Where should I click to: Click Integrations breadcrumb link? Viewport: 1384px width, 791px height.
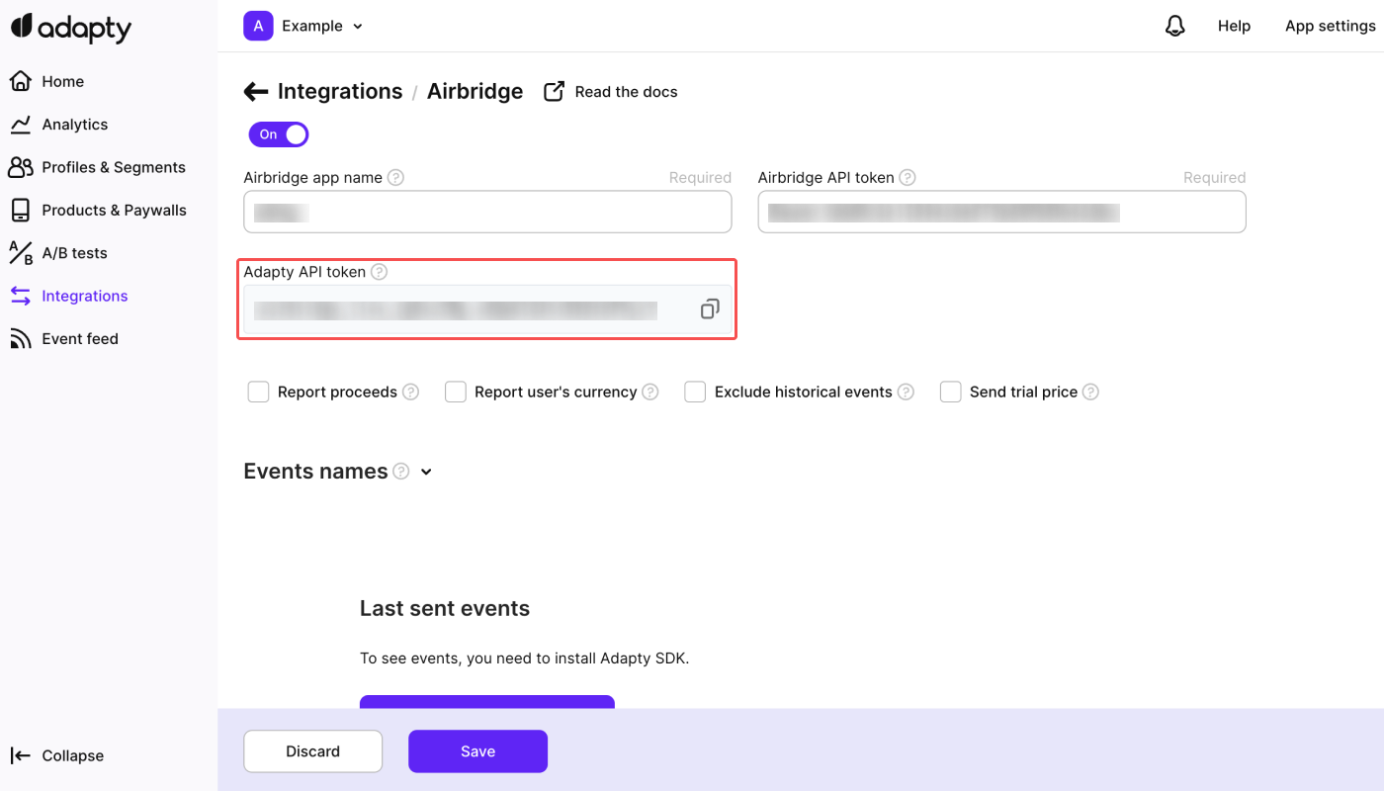point(340,92)
